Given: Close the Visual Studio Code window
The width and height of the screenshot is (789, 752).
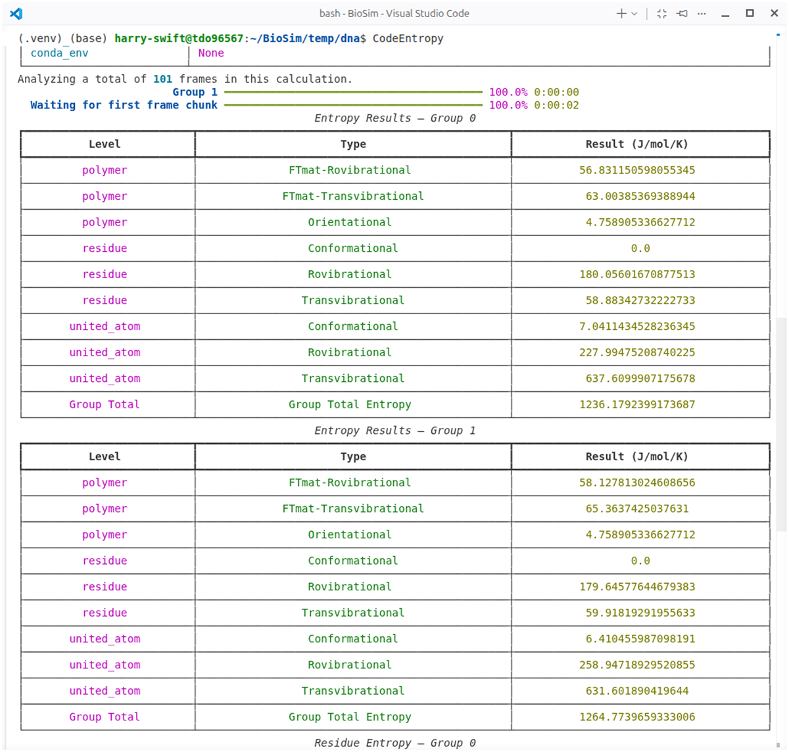Looking at the screenshot, I should [775, 13].
